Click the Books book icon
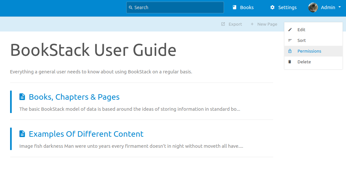The height and width of the screenshot is (189, 346). click(235, 7)
